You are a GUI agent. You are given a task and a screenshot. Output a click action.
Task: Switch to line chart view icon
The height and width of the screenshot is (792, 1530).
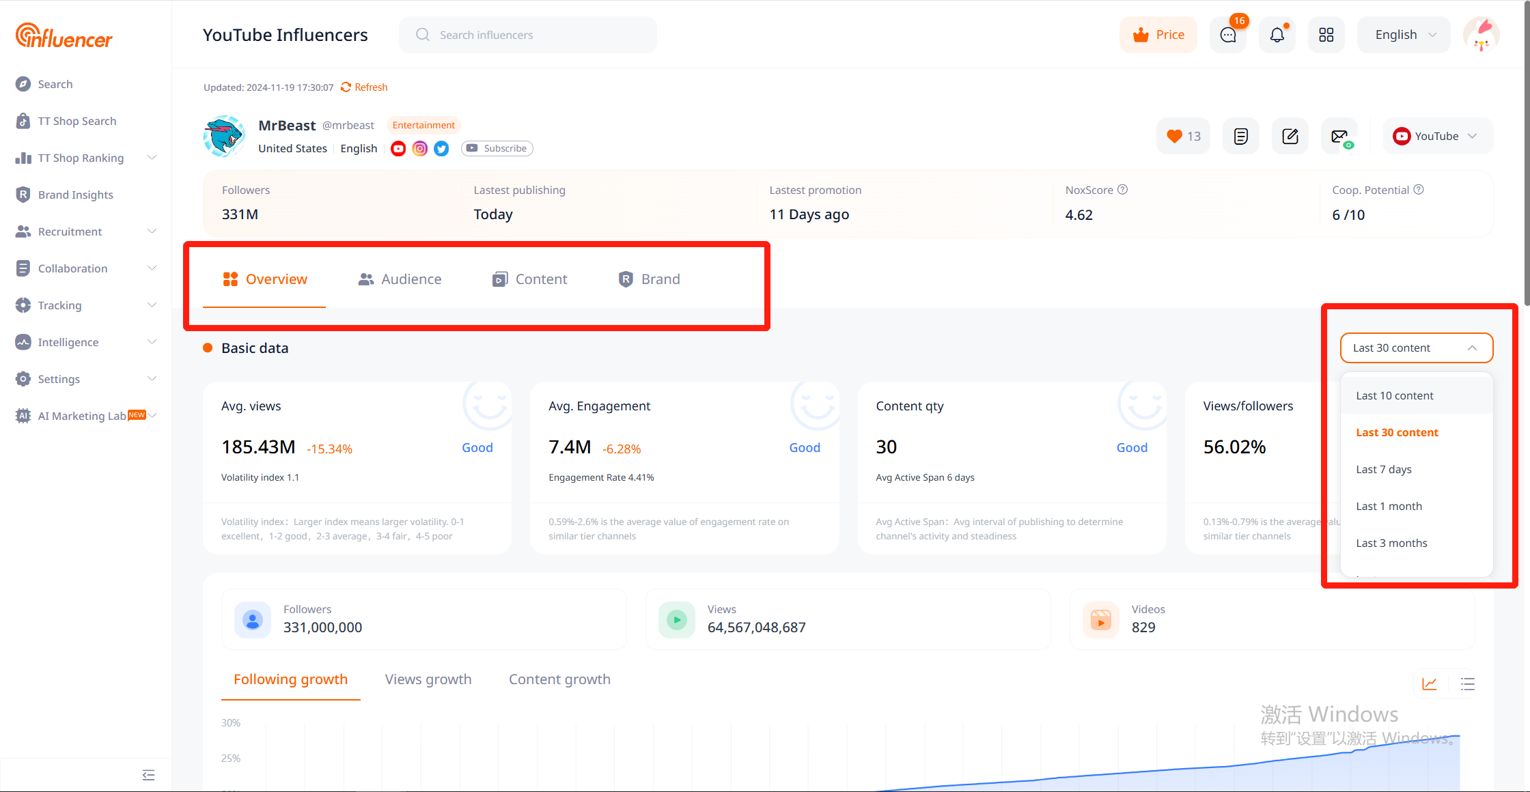coord(1430,683)
